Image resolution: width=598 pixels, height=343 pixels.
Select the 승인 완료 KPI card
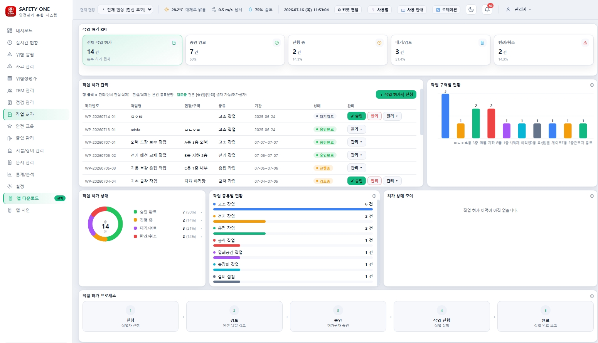coord(235,50)
